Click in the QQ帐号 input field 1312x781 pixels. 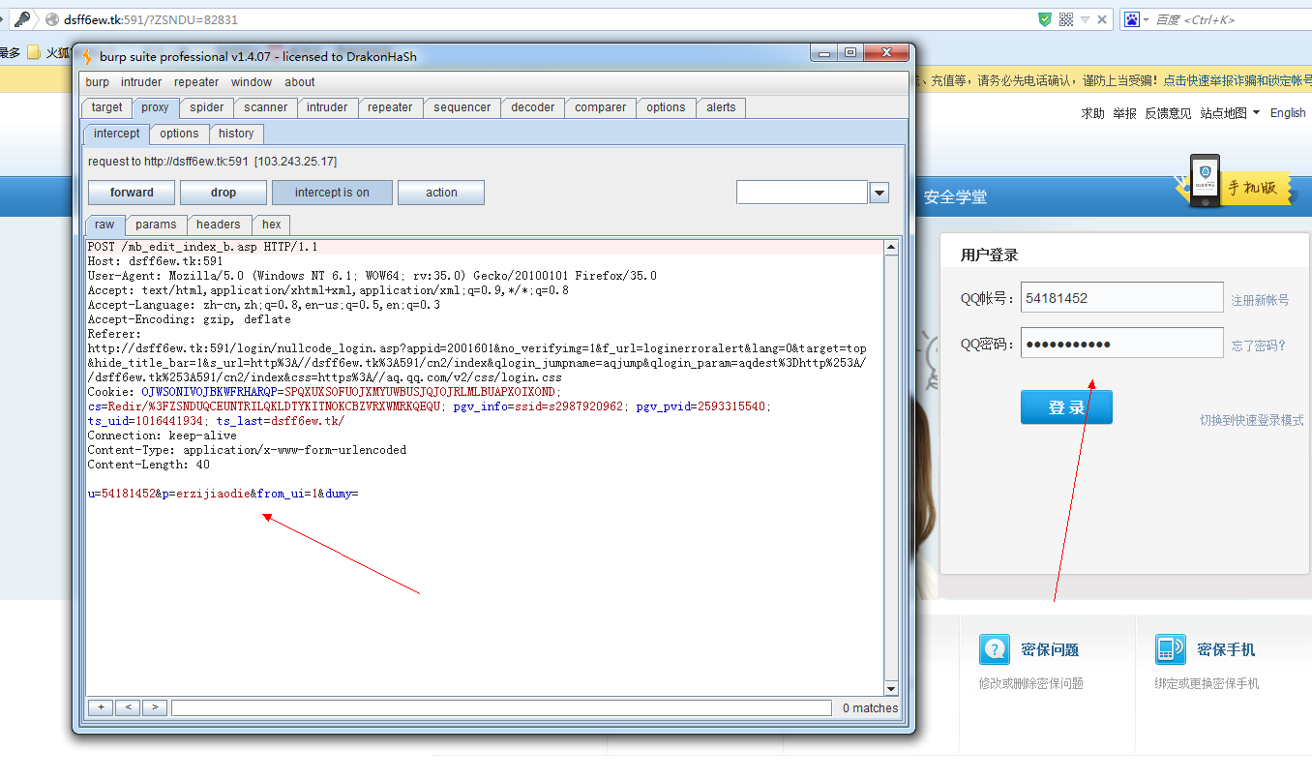point(1122,298)
